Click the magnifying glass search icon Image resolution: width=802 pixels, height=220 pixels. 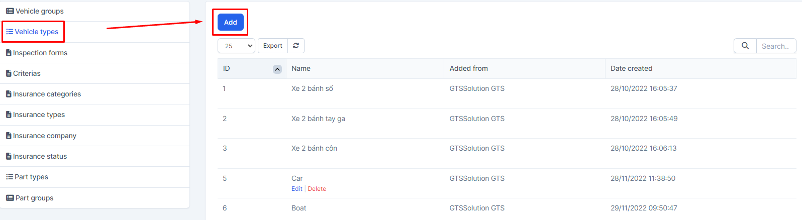(745, 46)
